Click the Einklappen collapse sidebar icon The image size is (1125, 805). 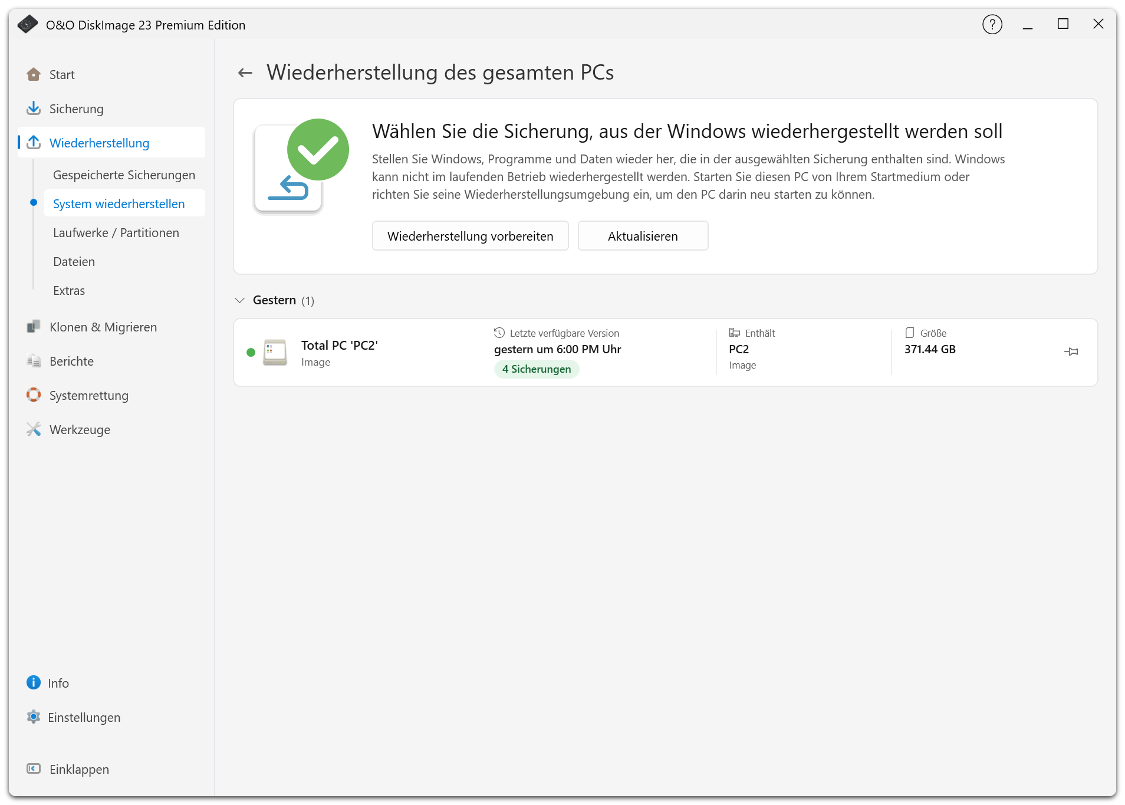pos(34,769)
